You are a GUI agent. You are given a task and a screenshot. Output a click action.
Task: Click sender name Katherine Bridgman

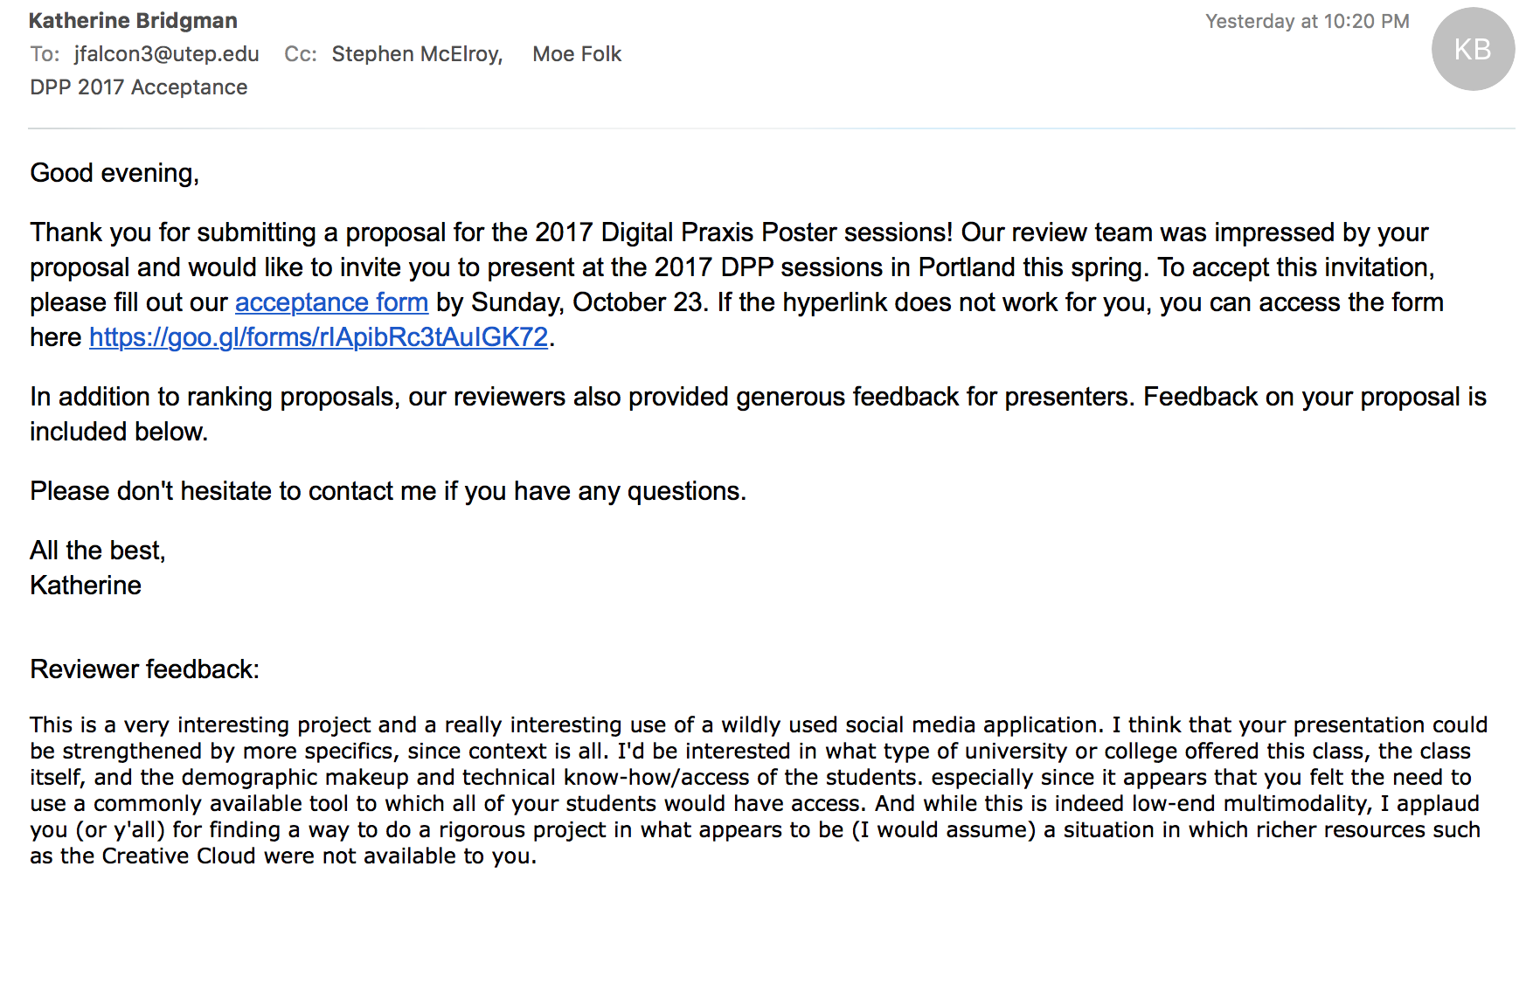133,21
